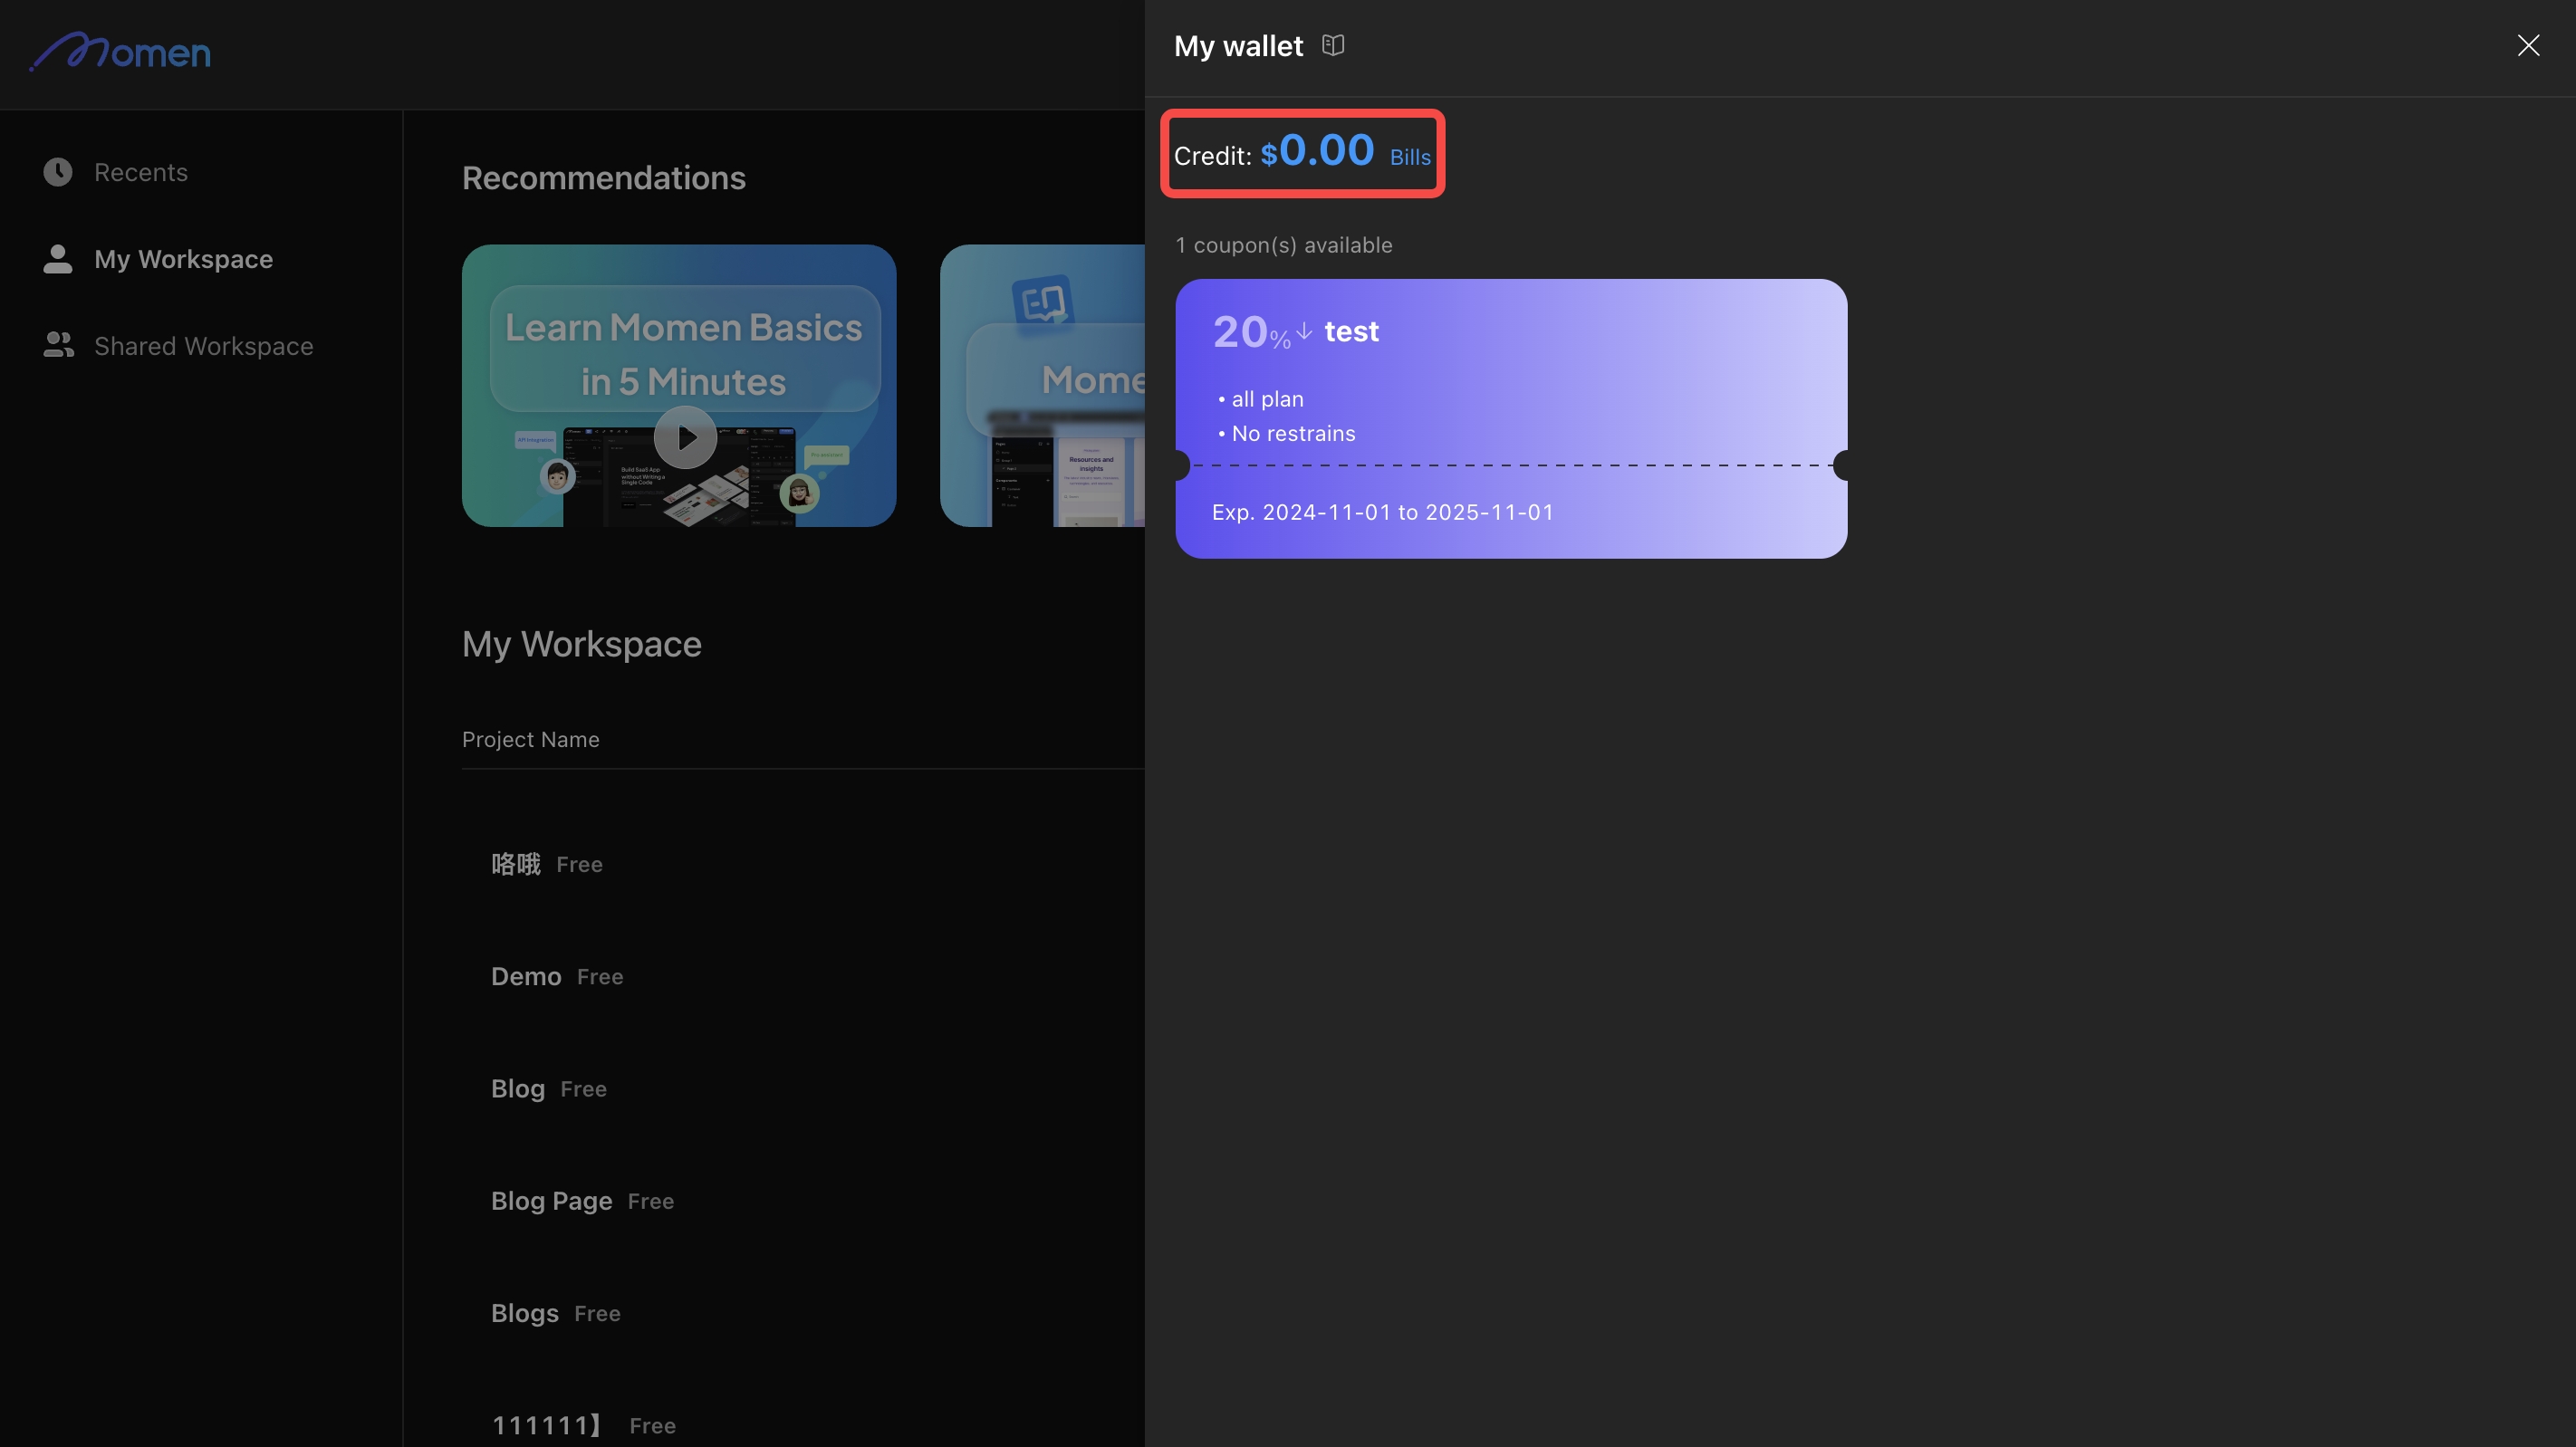Screen dimensions: 2576x1447
Task: Click the 'No restrains' coupon detail
Action: pyautogui.click(x=1293, y=433)
